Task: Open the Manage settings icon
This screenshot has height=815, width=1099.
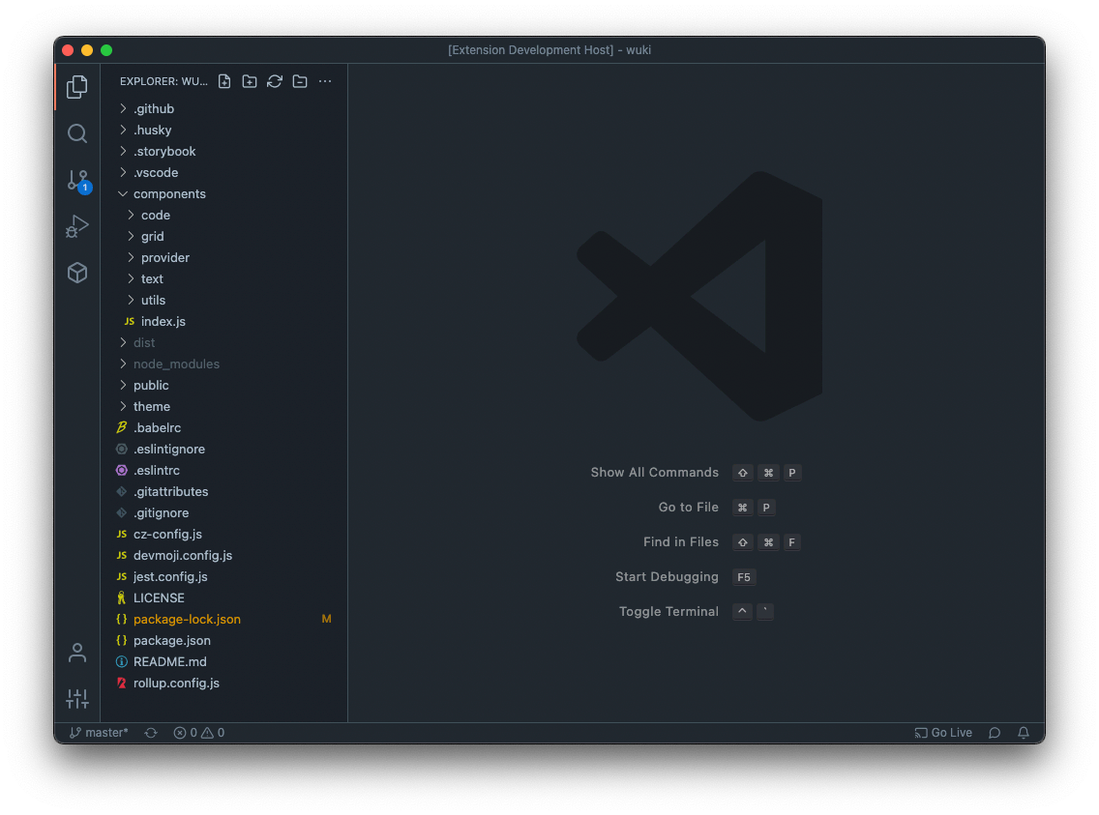Action: [x=77, y=698]
